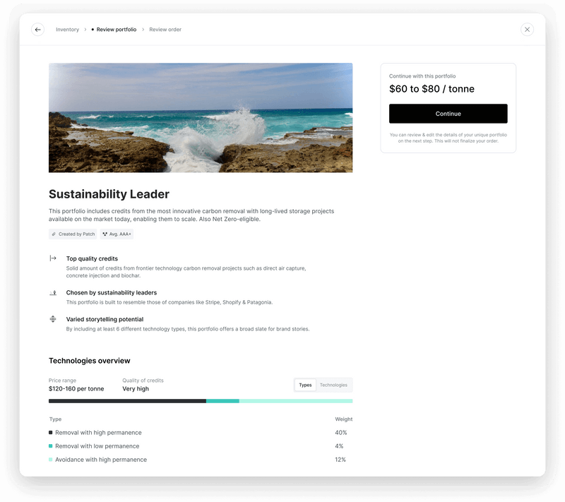Click the teal segment of the weight distribution bar
The height and width of the screenshot is (502, 565).
pos(222,400)
